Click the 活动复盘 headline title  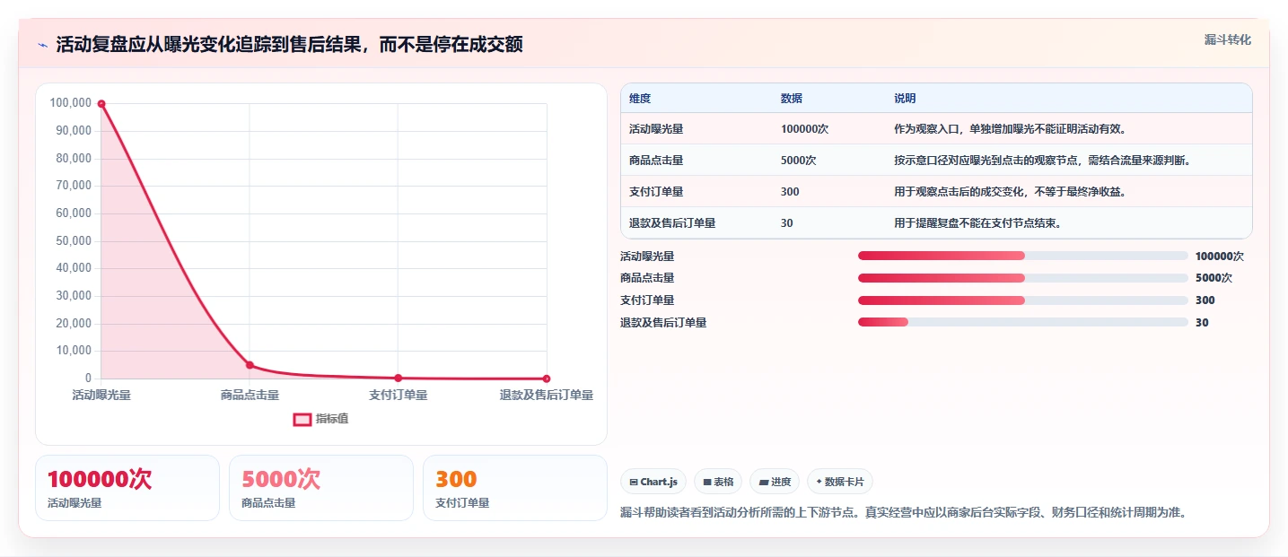[289, 45]
